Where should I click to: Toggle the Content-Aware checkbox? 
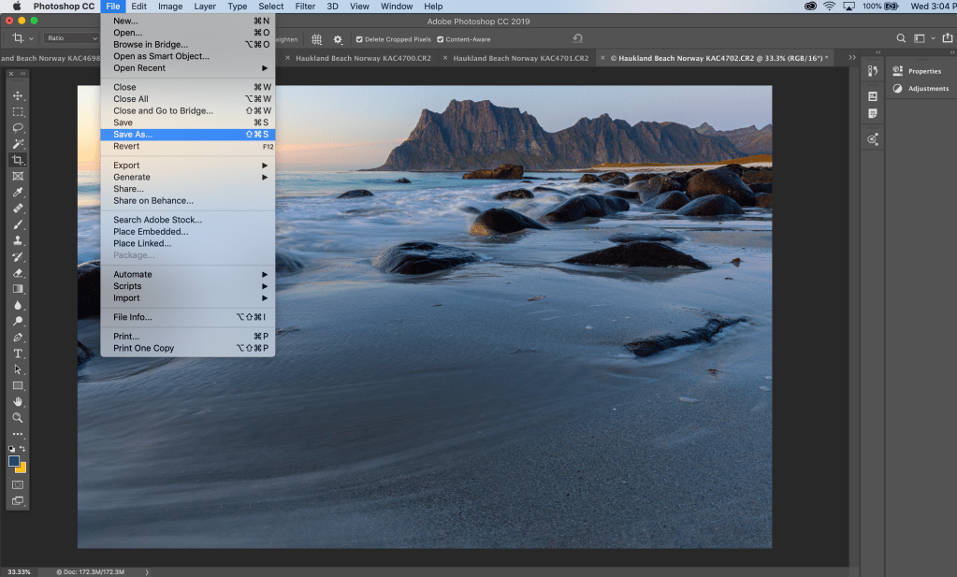tap(441, 39)
